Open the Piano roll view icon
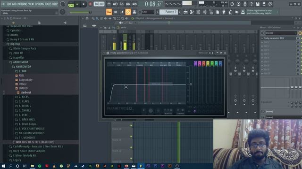 pyautogui.click(x=192, y=12)
